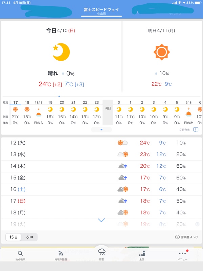Tap the 明日 divider in hourly timeline
Image resolution: width=203 pixels, height=271 pixels.
[x=108, y=112]
